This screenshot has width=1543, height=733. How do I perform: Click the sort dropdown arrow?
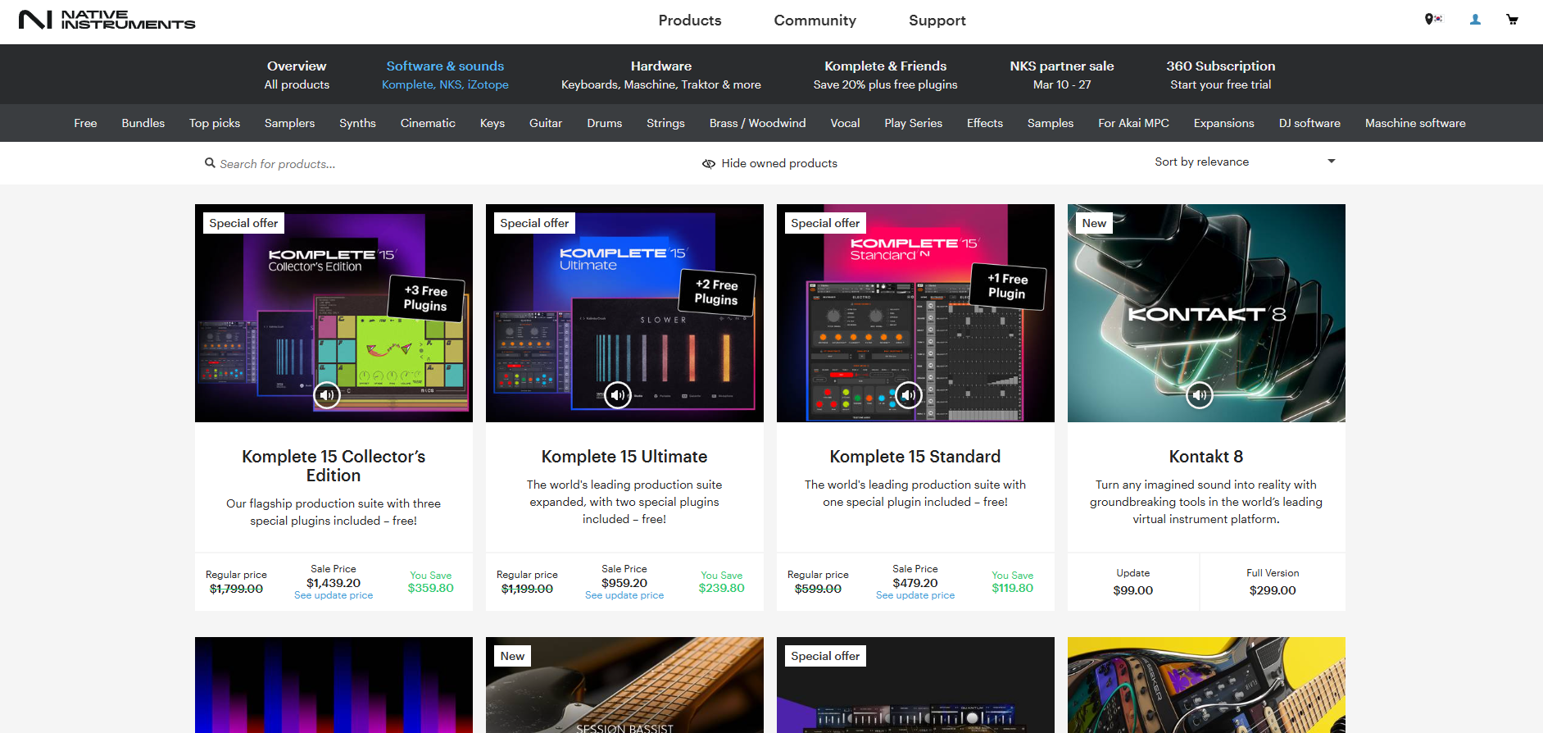coord(1332,162)
